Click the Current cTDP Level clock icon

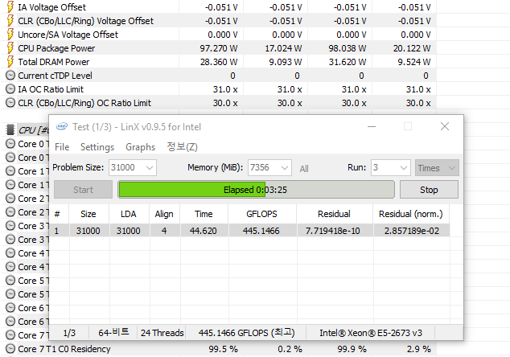[x=10, y=76]
